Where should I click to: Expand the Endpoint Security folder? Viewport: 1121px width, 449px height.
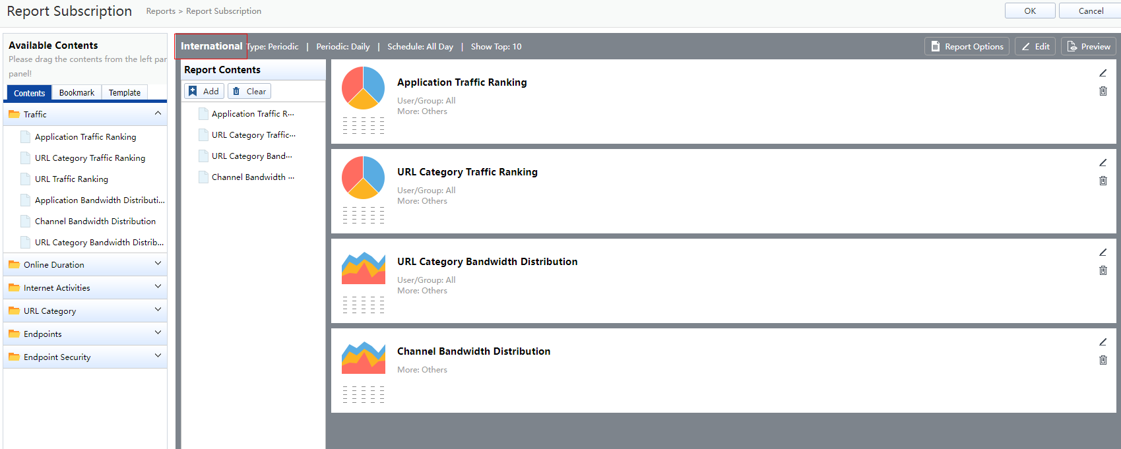158,356
